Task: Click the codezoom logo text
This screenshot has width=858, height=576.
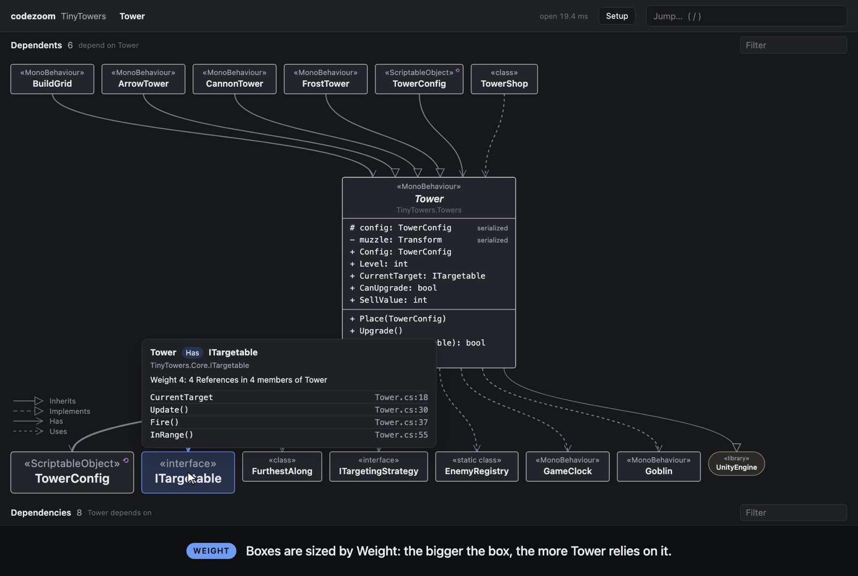Action: [33, 16]
